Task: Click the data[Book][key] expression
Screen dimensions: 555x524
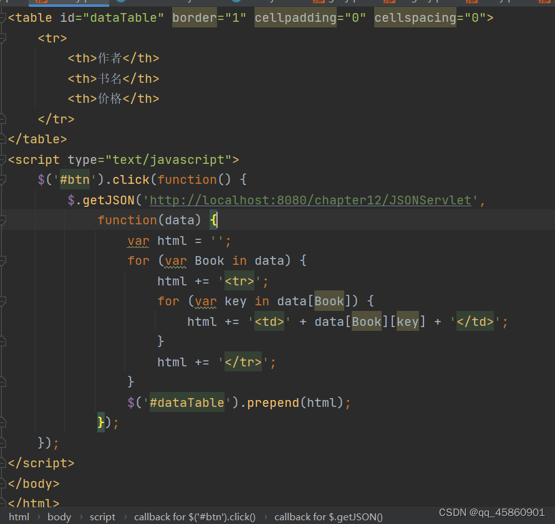Action: click(370, 322)
